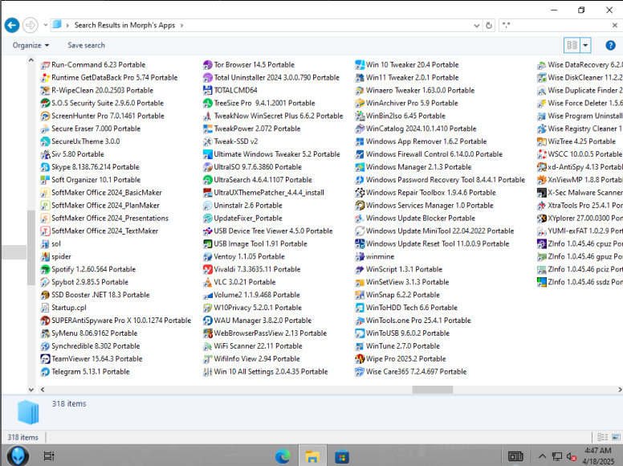Click the horizontal scrollbar left arrow
Screen dimensions: 623x466
click(43, 390)
